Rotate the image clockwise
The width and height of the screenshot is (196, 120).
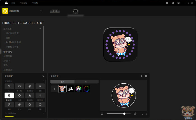click(146, 114)
